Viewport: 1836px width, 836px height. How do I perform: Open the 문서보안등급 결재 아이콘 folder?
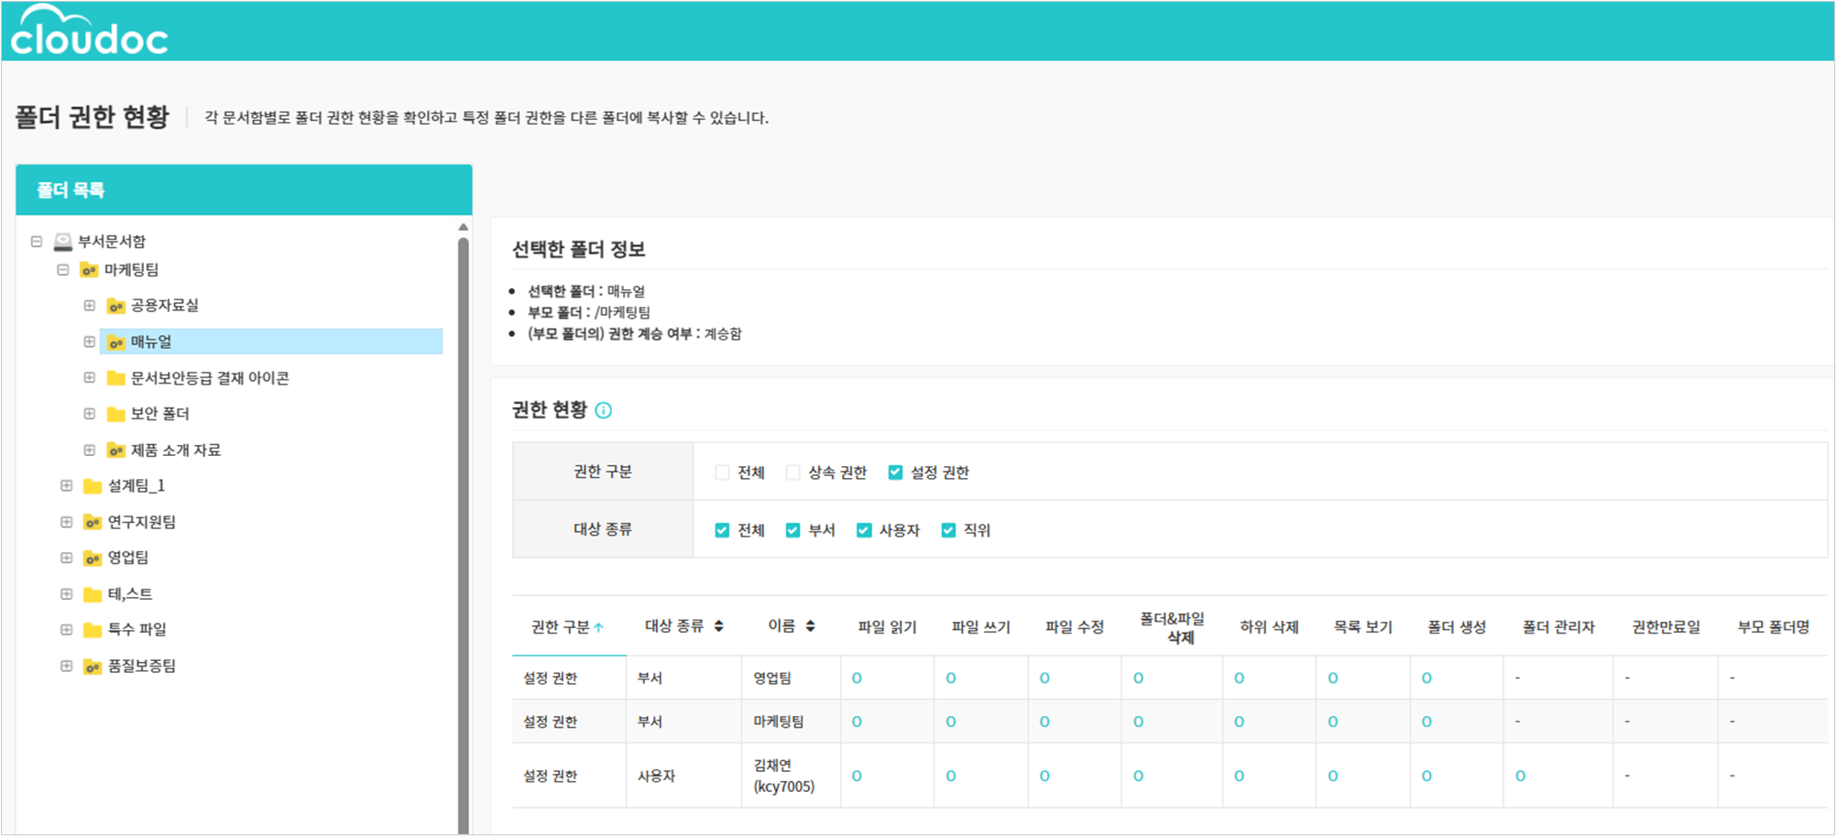tap(209, 378)
